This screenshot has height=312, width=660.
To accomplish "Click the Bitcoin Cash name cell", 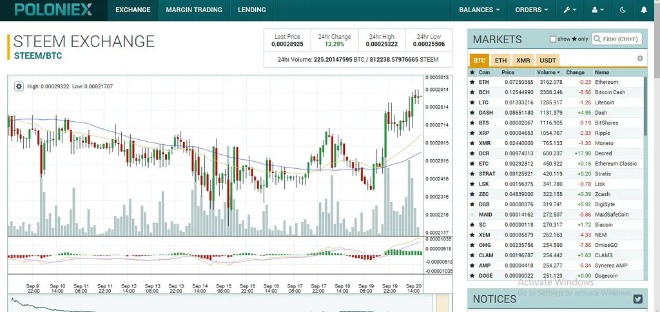I will pos(610,92).
